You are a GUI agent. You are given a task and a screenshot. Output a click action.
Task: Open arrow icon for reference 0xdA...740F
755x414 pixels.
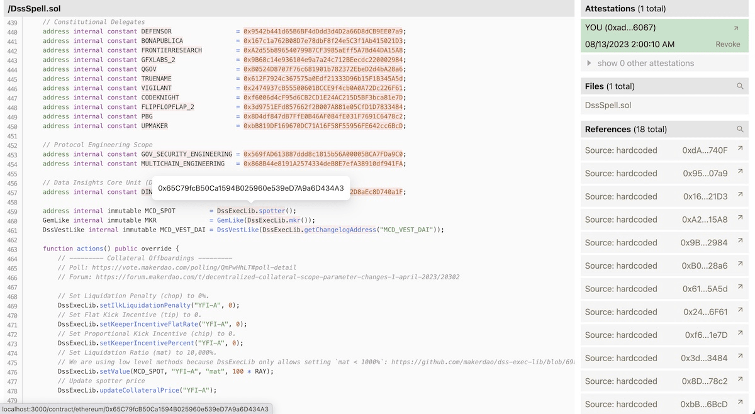coord(740,149)
